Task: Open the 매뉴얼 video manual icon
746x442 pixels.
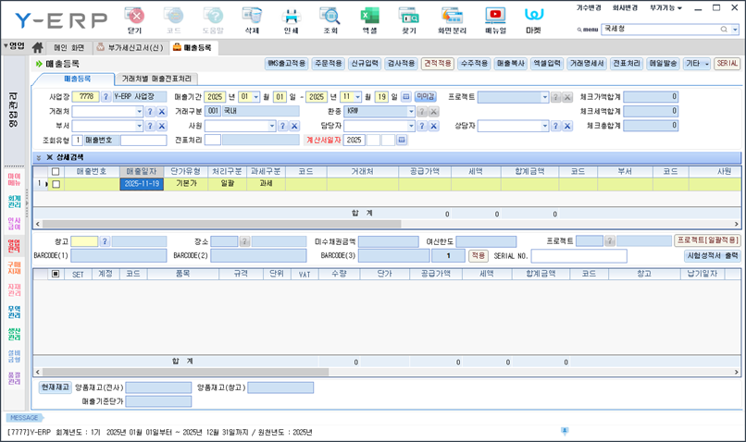Action: click(x=495, y=19)
